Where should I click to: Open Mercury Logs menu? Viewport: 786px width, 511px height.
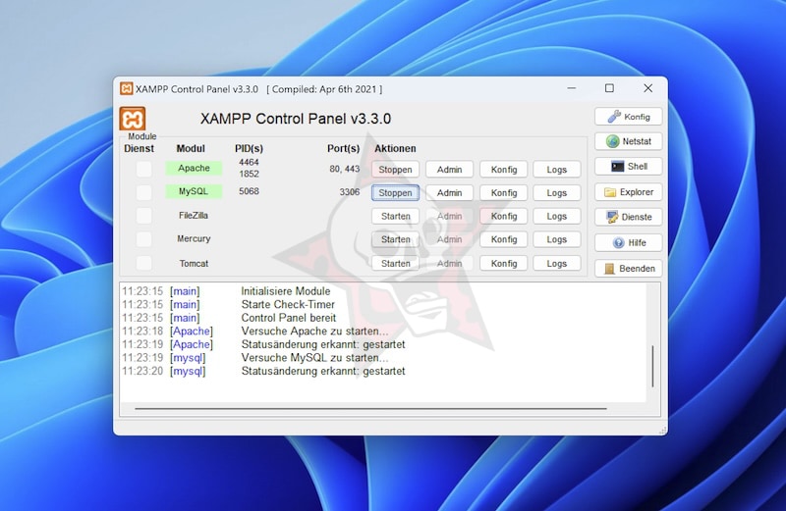pyautogui.click(x=556, y=239)
